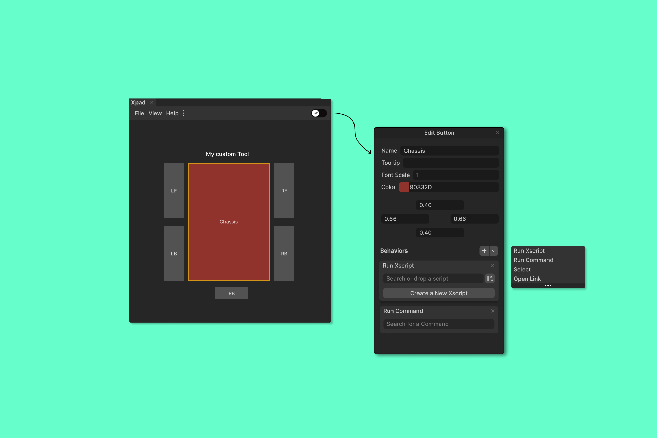The height and width of the screenshot is (438, 657).
Task: Open the View menu
Action: pos(155,113)
